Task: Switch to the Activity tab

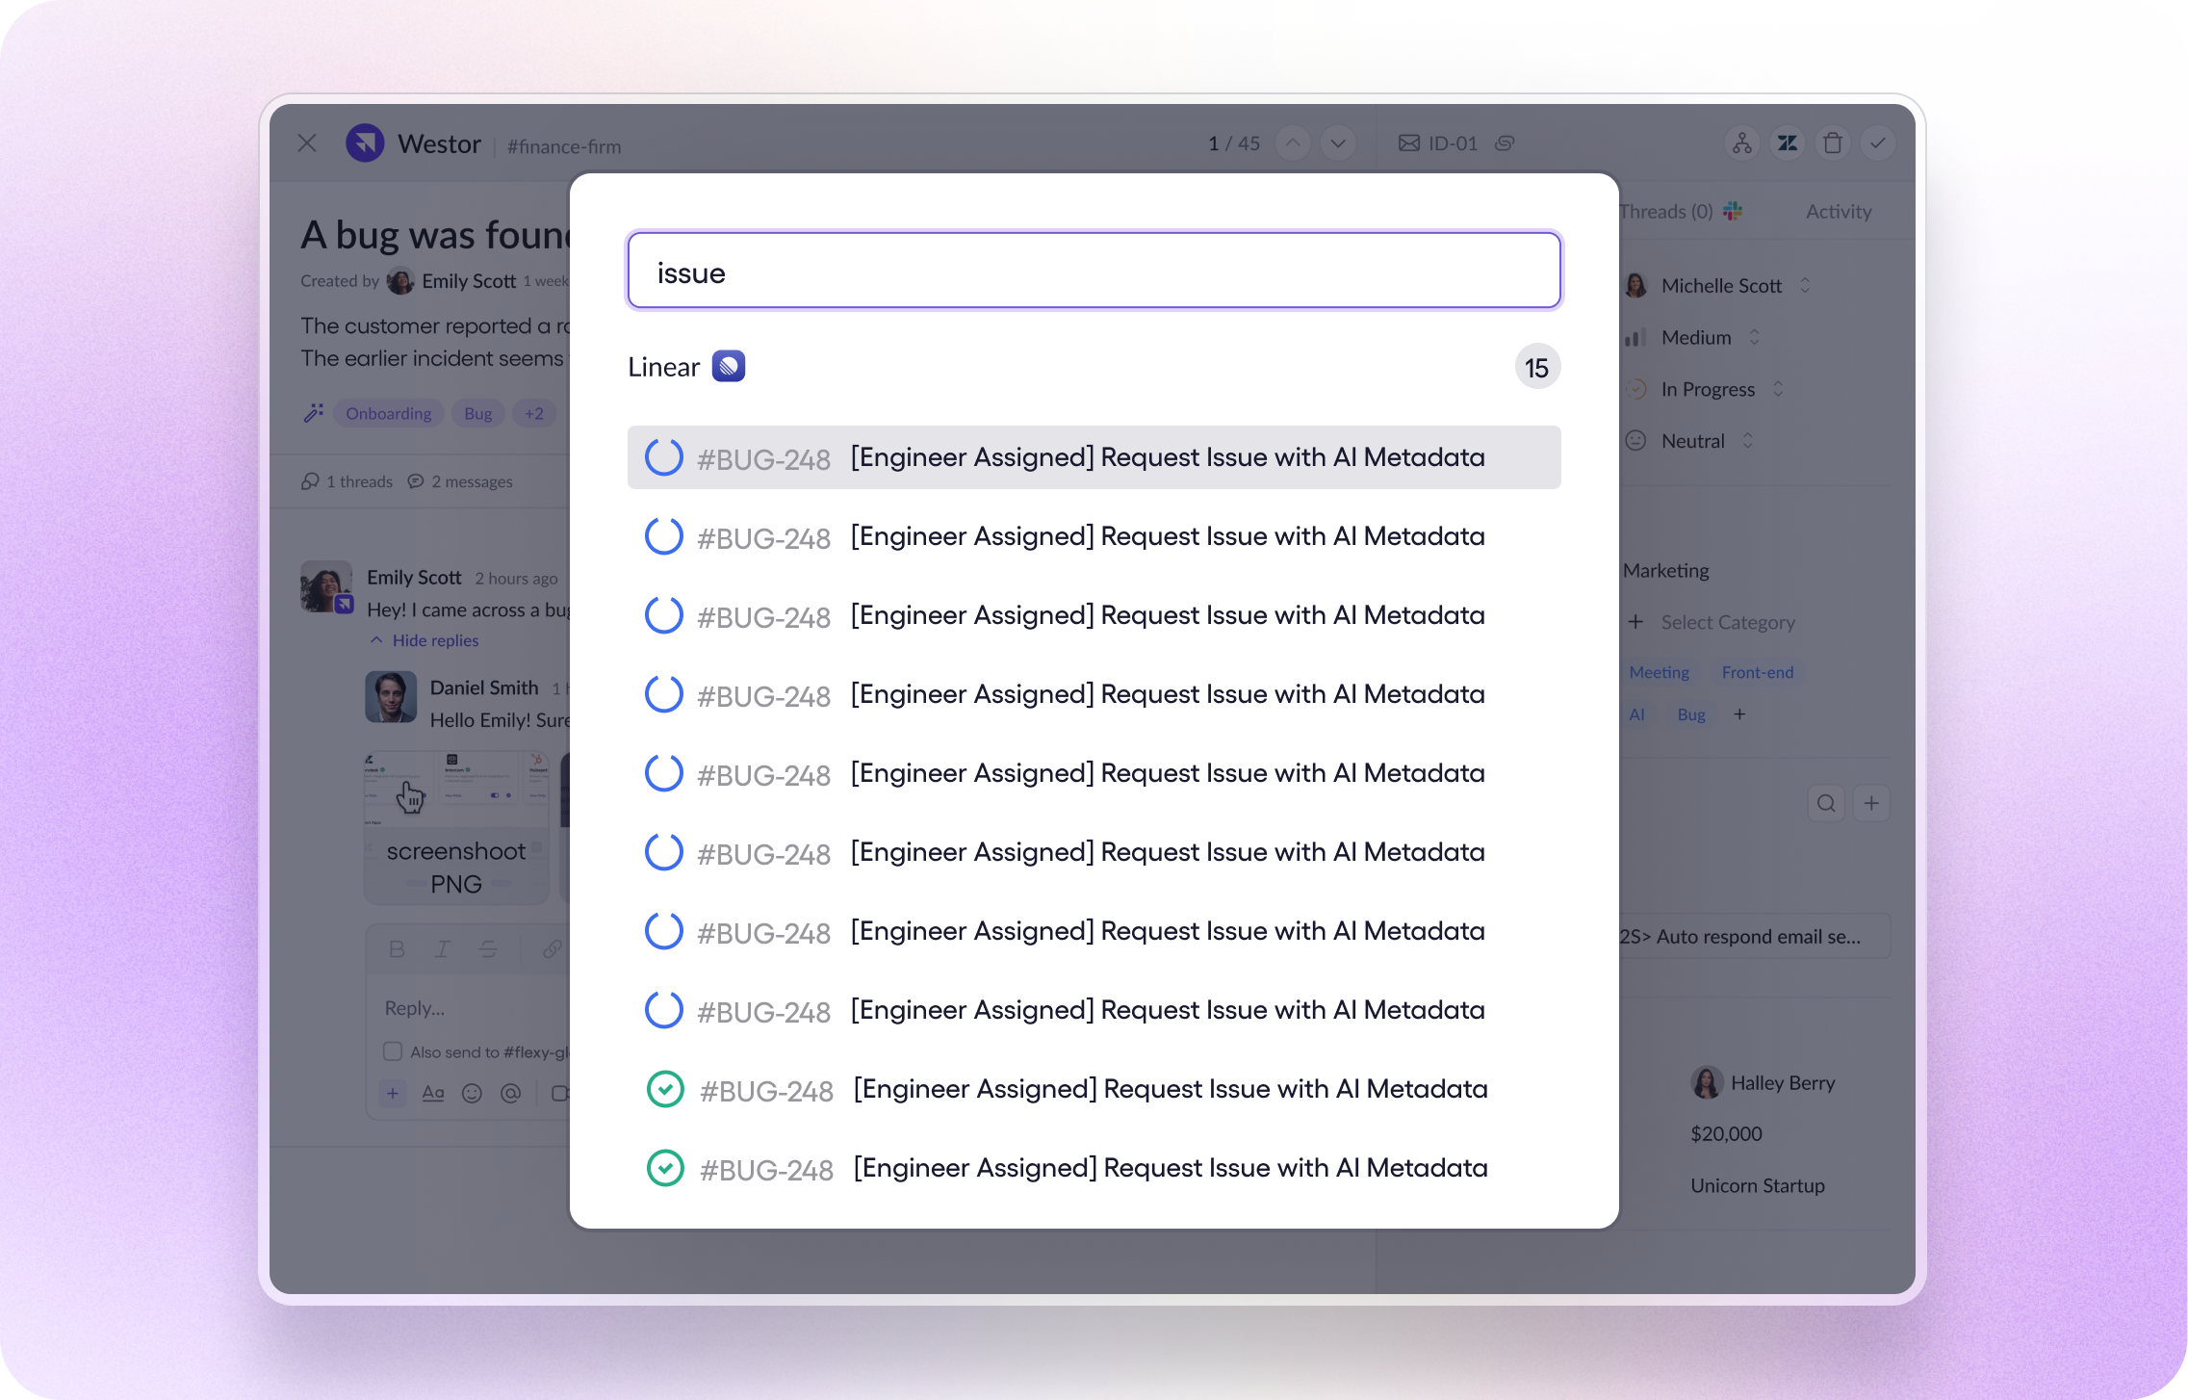Action: pyautogui.click(x=1839, y=211)
